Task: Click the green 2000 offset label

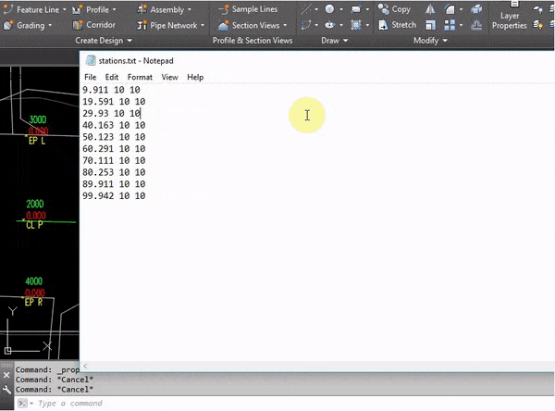Action: pos(35,204)
